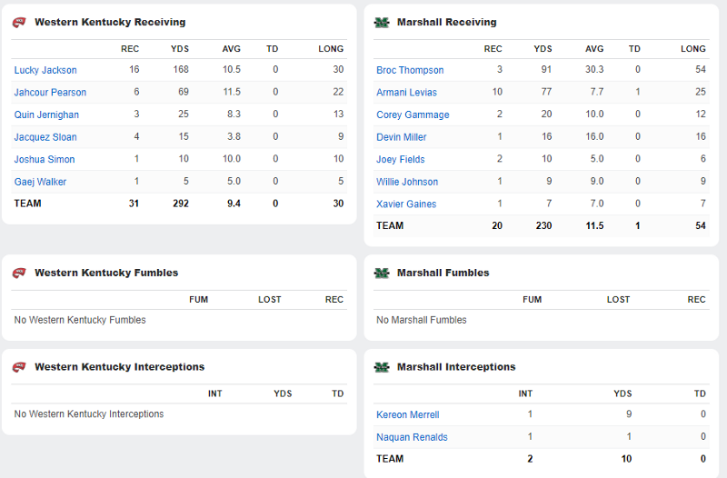Click the Western Kentucky logo beside Interceptions heading

(19, 367)
